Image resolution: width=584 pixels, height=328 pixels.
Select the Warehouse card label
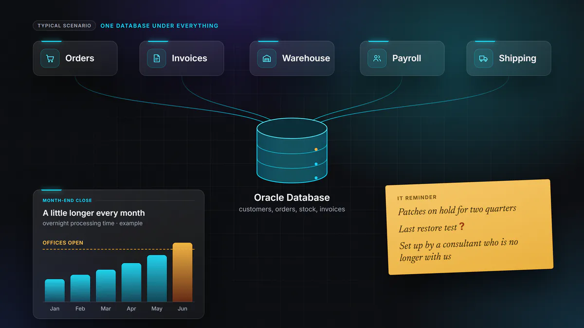[x=306, y=58]
